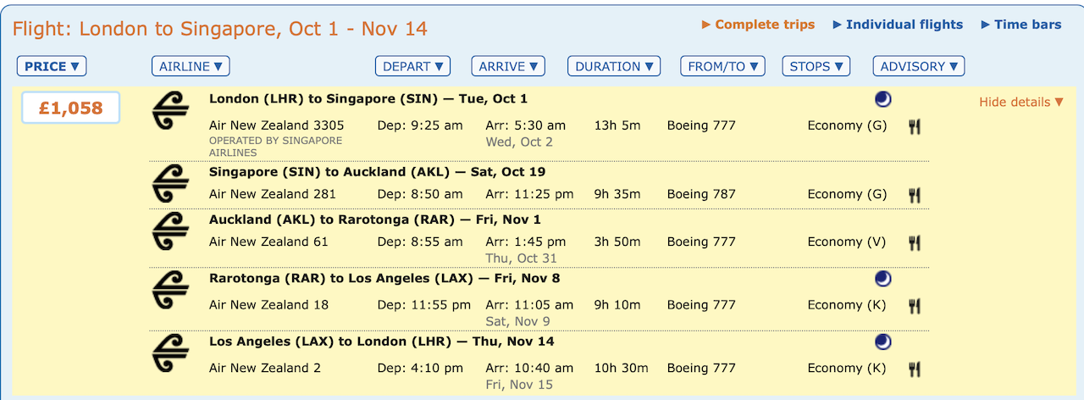Click the meal icon on Air New Zealand 281
1084x400 pixels.
[x=914, y=195]
